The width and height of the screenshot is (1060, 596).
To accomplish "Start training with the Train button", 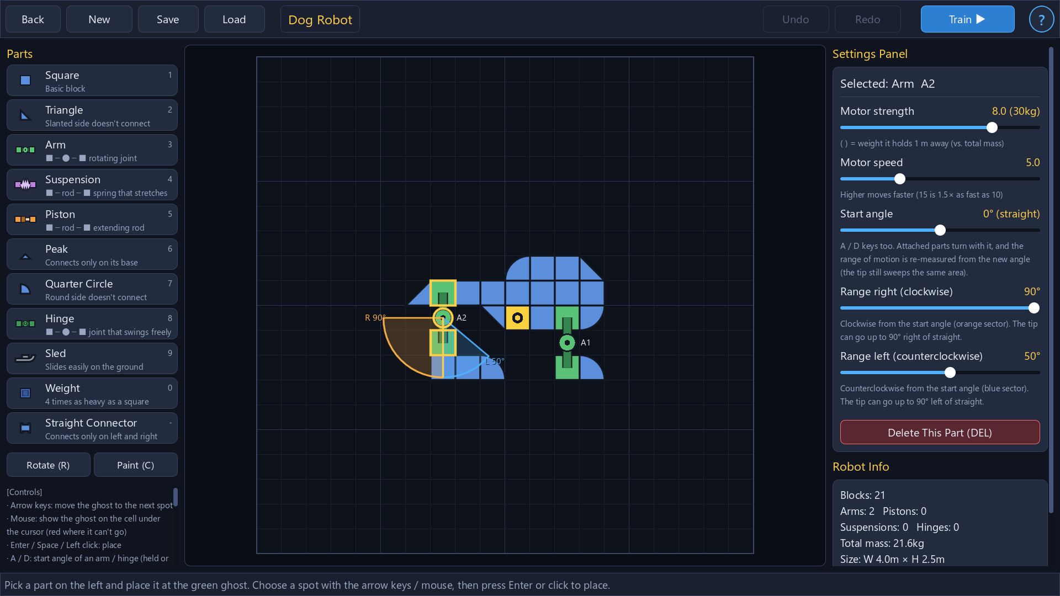I will (x=967, y=19).
